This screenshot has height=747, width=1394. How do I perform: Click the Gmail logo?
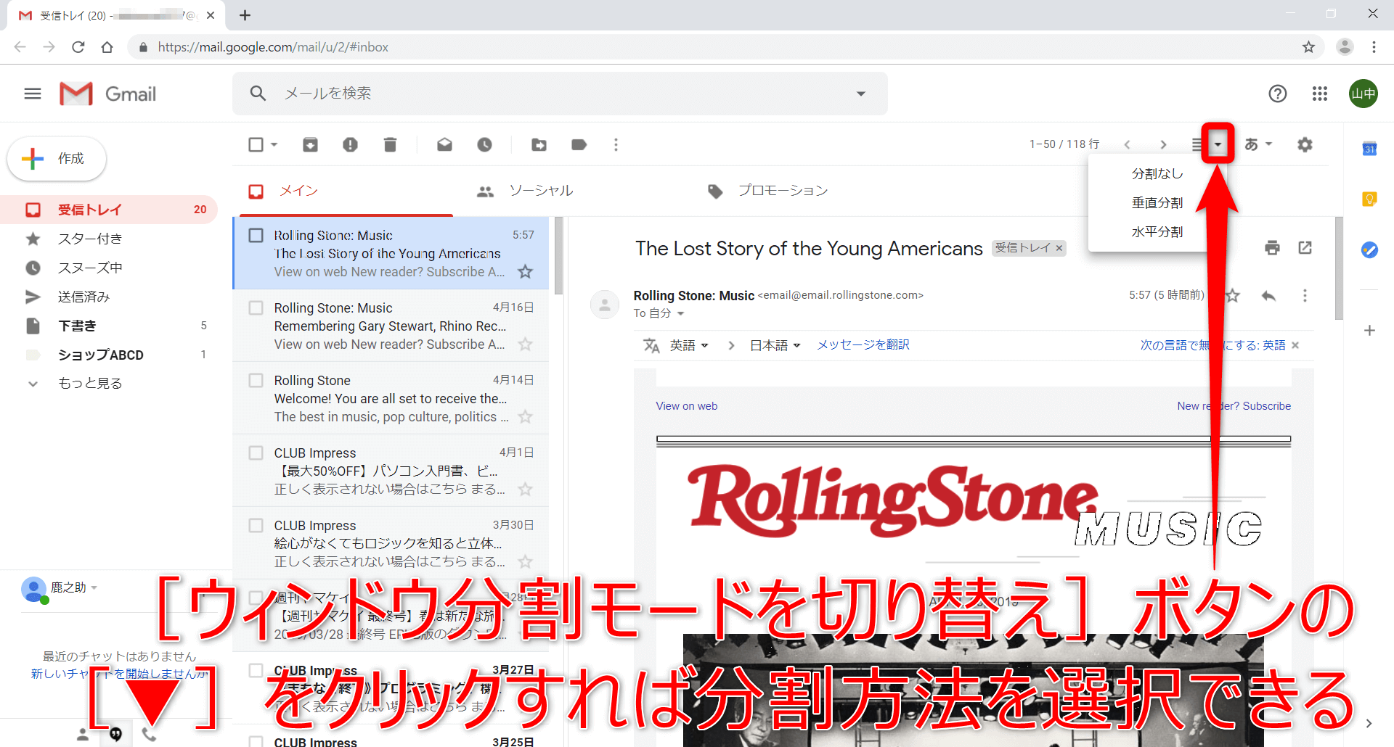click(x=107, y=94)
